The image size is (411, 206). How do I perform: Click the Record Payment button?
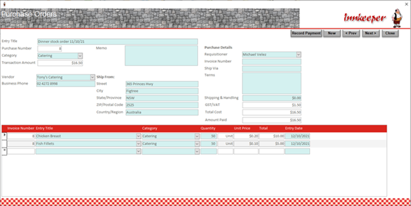click(306, 33)
